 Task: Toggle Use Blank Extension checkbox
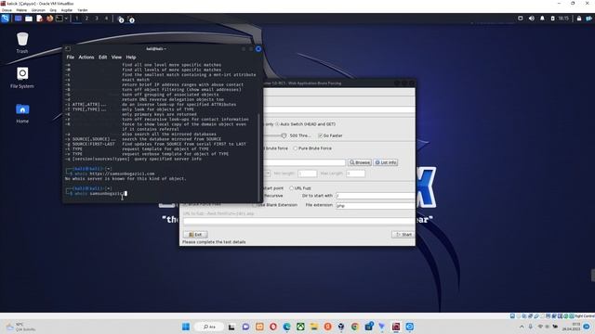(x=256, y=204)
